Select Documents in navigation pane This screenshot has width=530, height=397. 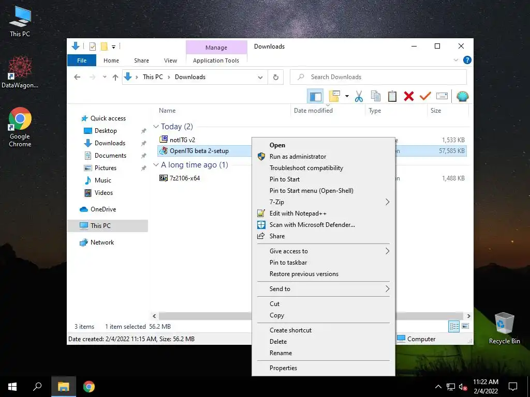[x=110, y=156]
